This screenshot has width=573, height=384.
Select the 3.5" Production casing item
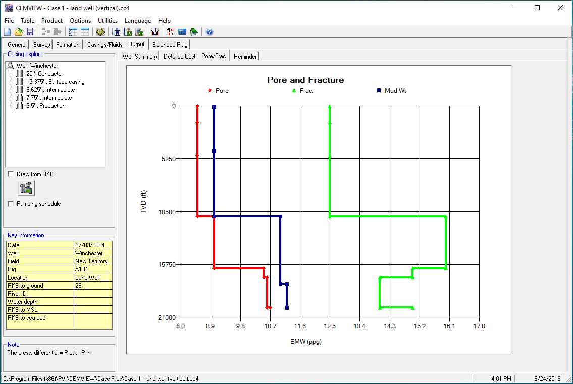(x=45, y=106)
